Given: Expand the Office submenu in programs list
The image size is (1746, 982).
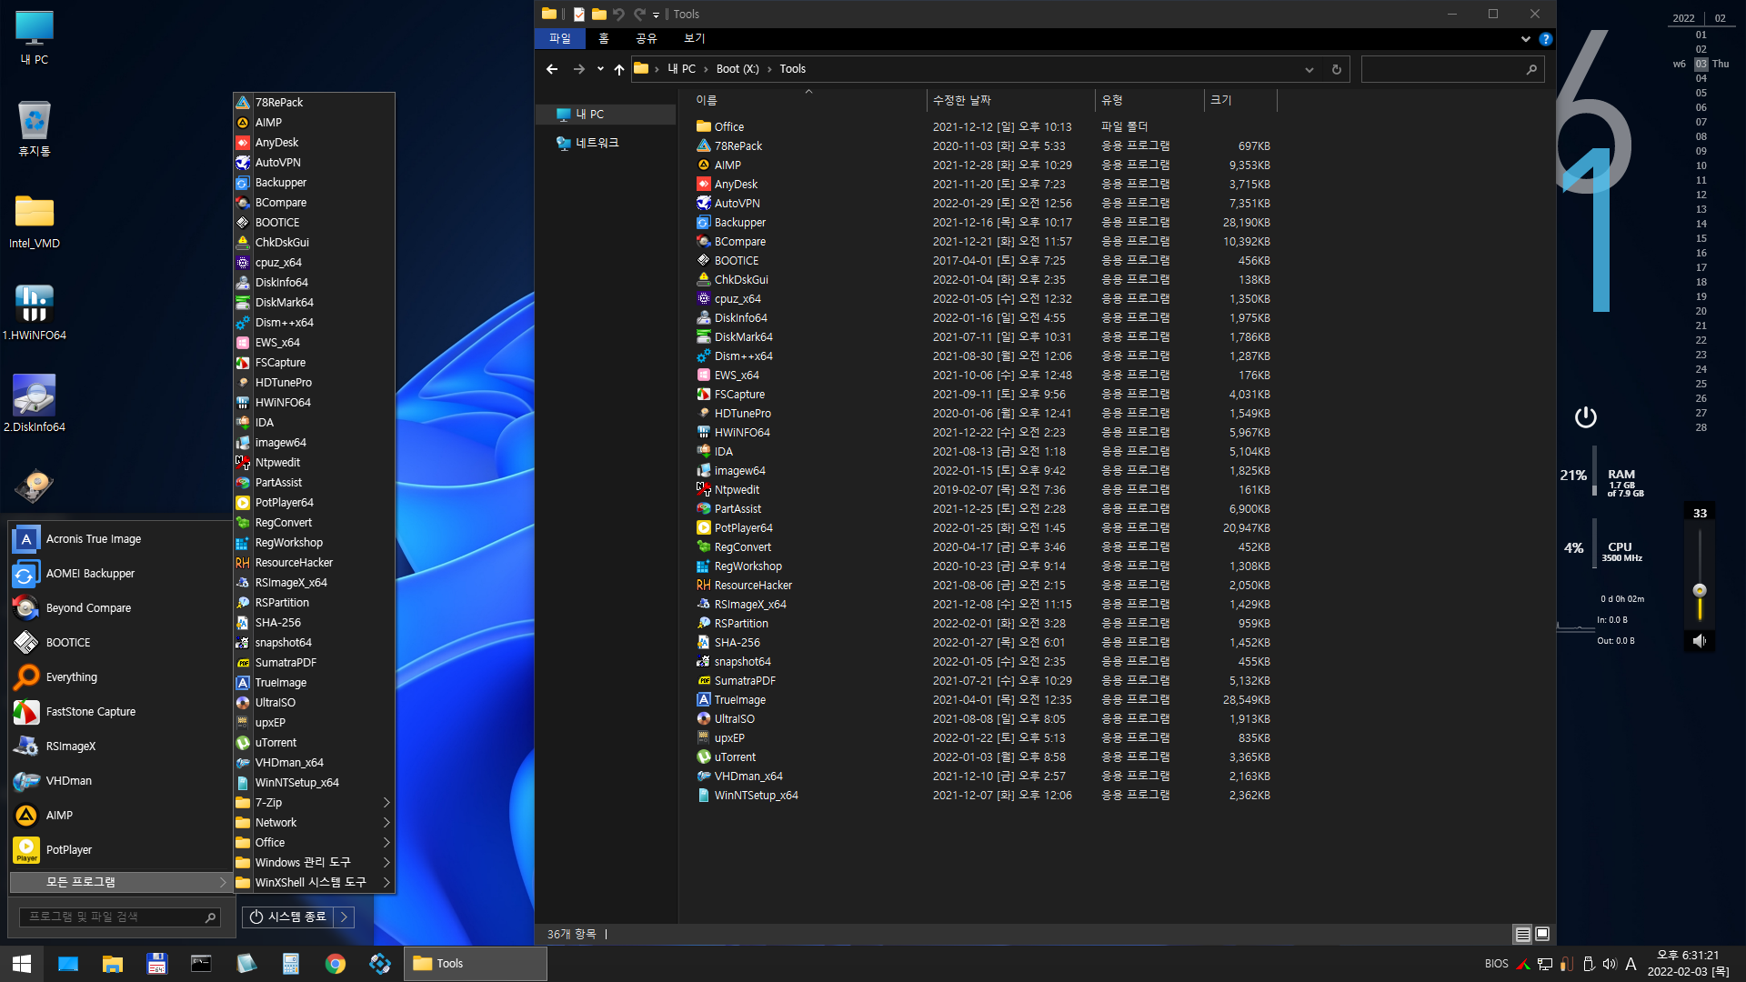Looking at the screenshot, I should point(314,843).
